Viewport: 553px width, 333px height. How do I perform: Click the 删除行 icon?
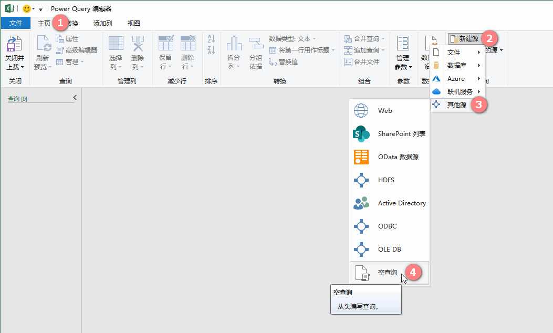(x=188, y=43)
